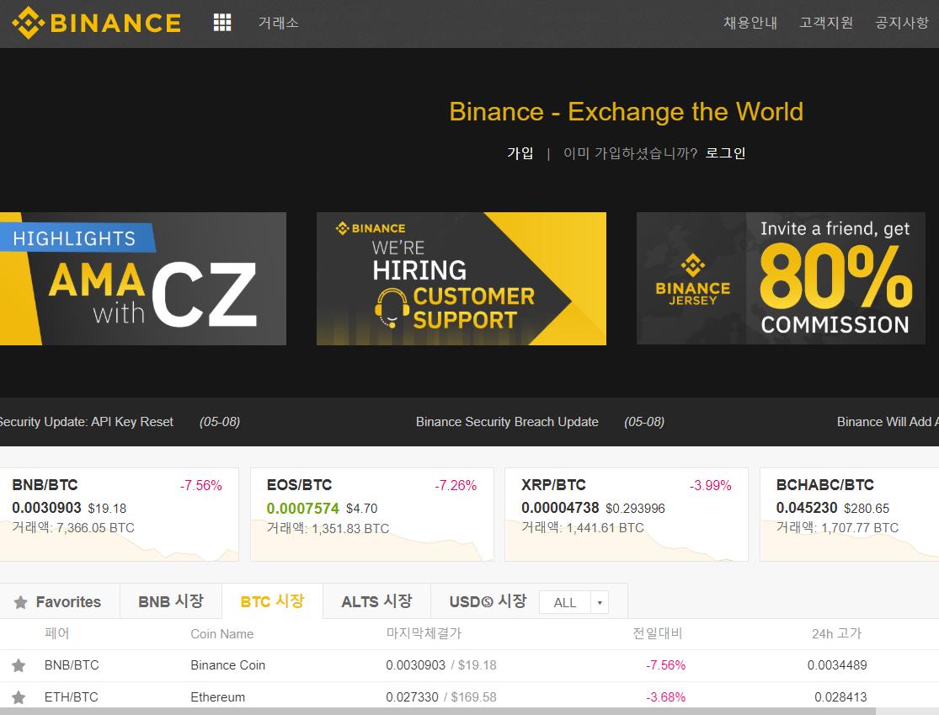This screenshot has width=939, height=715.
Task: Open the BCHABC/BTC market card
Action: [849, 515]
